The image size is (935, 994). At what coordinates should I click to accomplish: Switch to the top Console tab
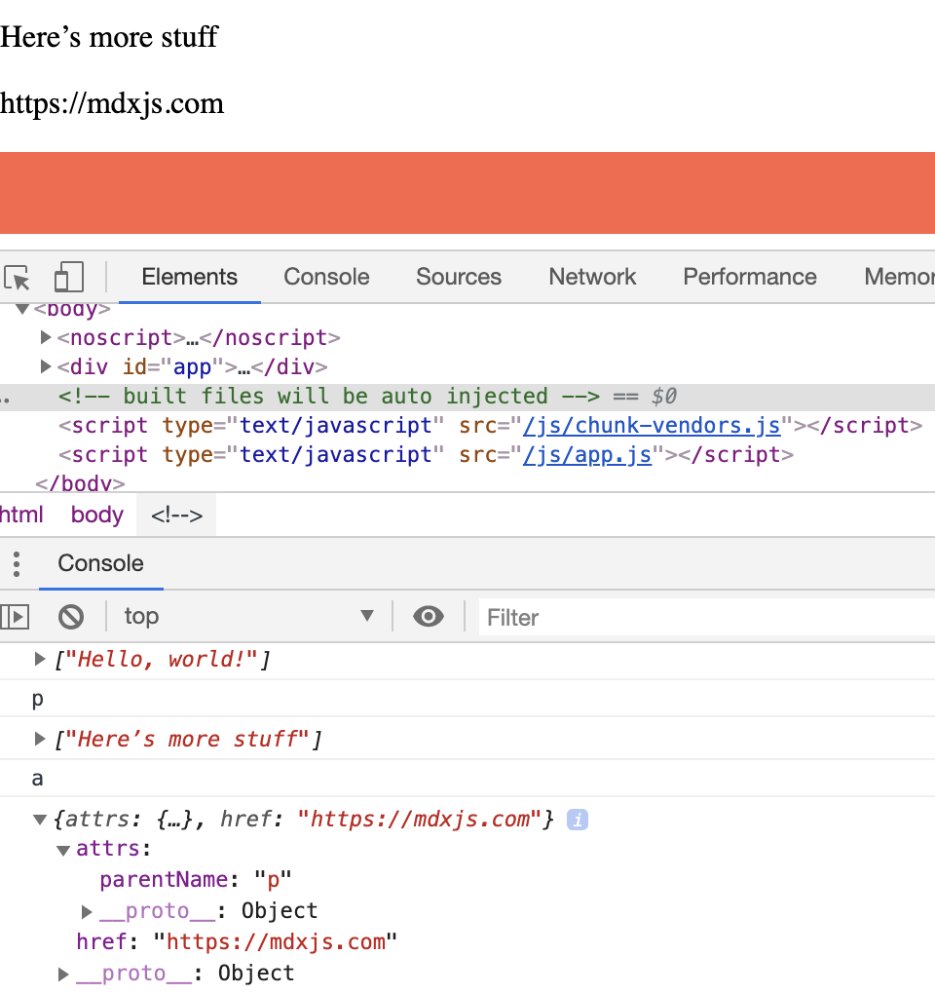tap(326, 277)
